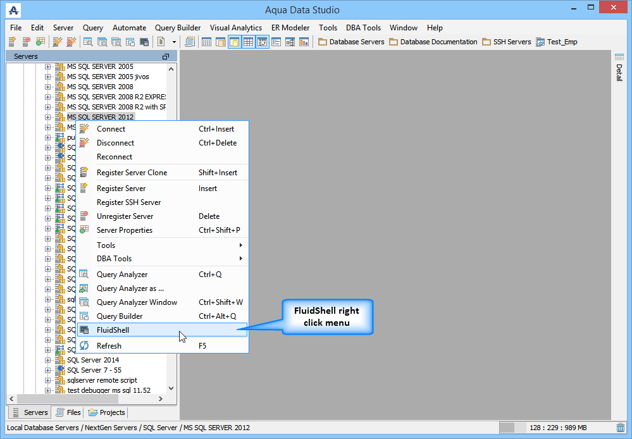
Task: Expand the SQL Server 2014 node
Action: [x=47, y=360]
